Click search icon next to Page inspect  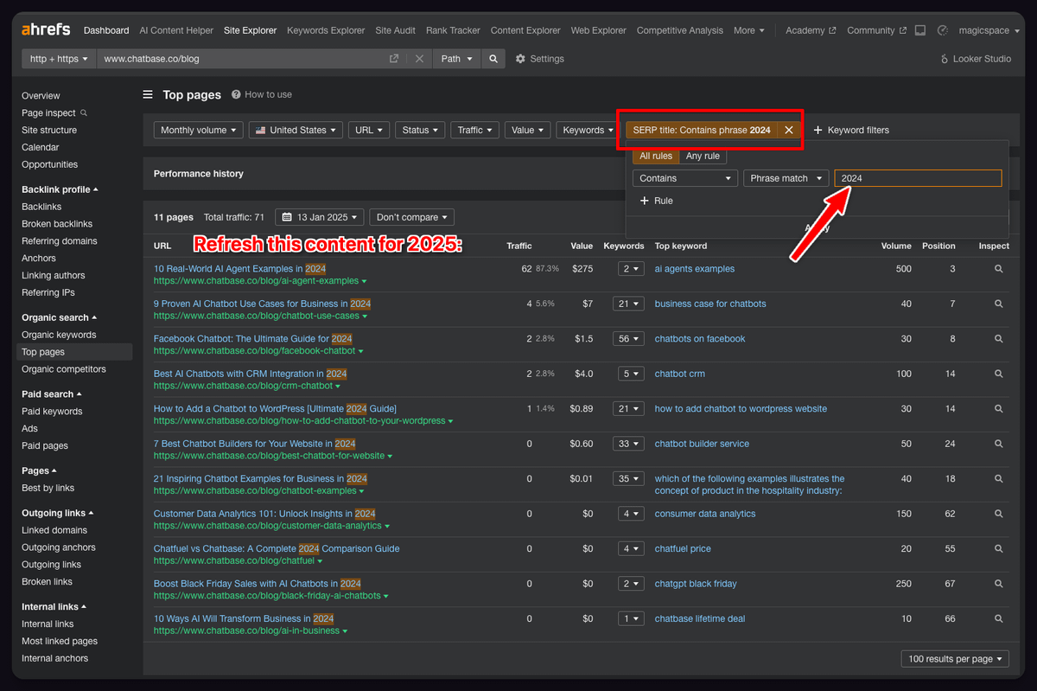(x=84, y=112)
